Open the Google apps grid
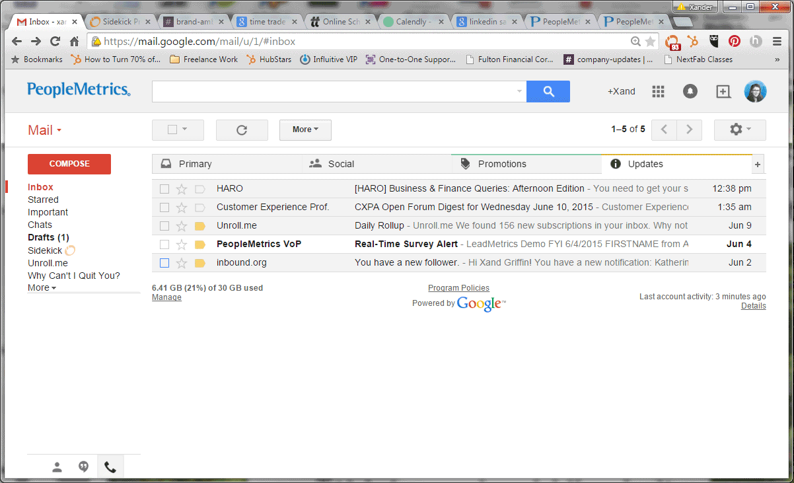The height and width of the screenshot is (483, 794). click(658, 92)
